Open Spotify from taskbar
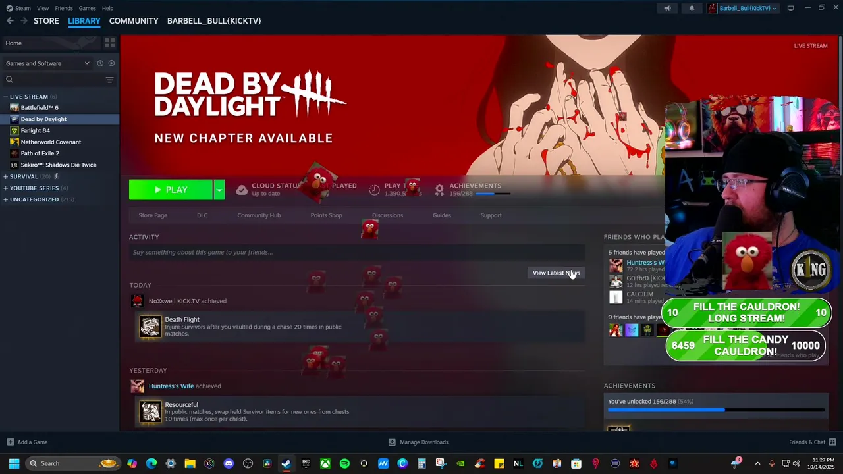 pos(344,463)
